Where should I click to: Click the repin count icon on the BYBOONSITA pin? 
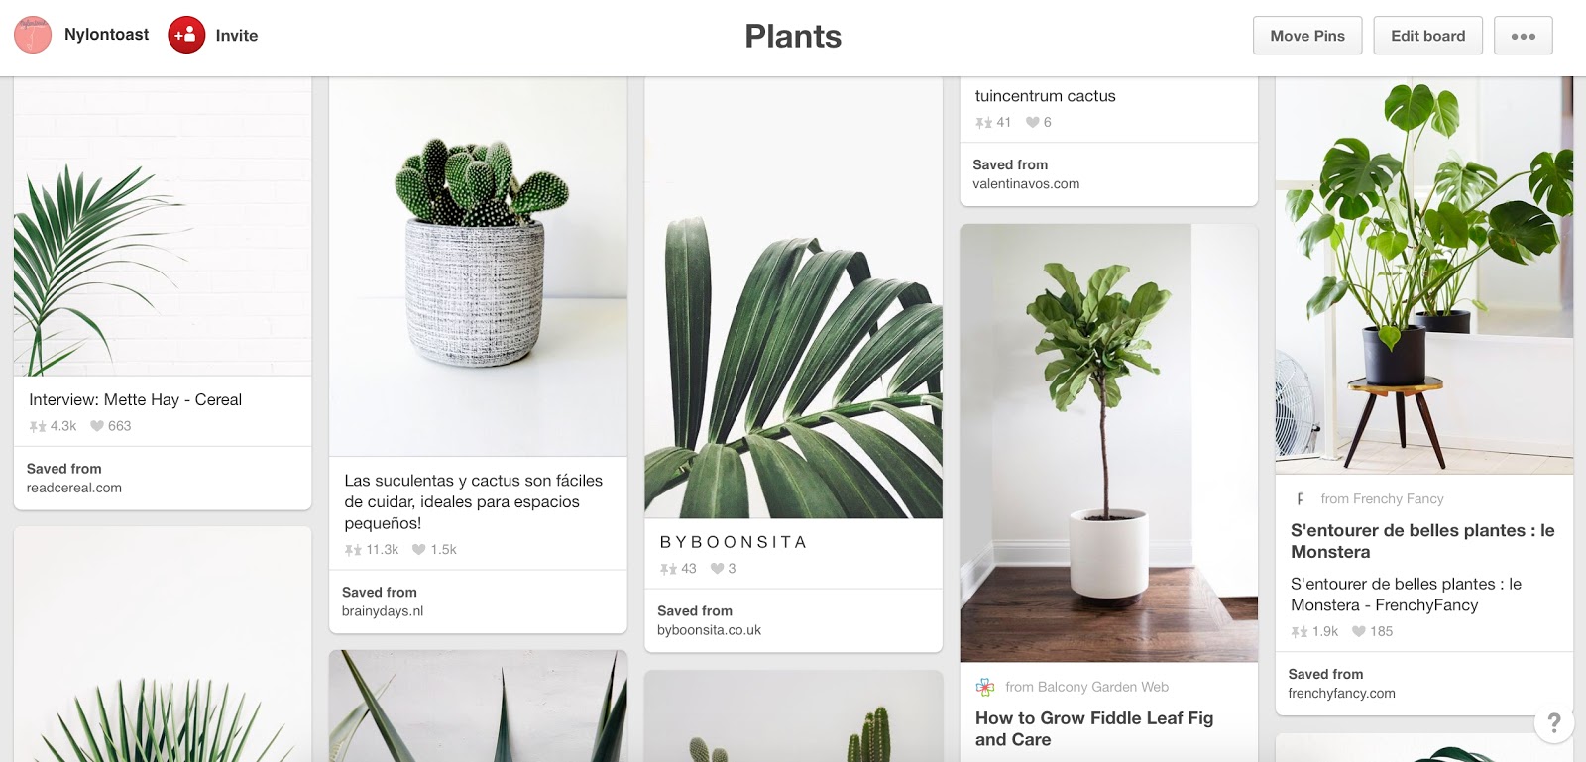click(x=668, y=569)
